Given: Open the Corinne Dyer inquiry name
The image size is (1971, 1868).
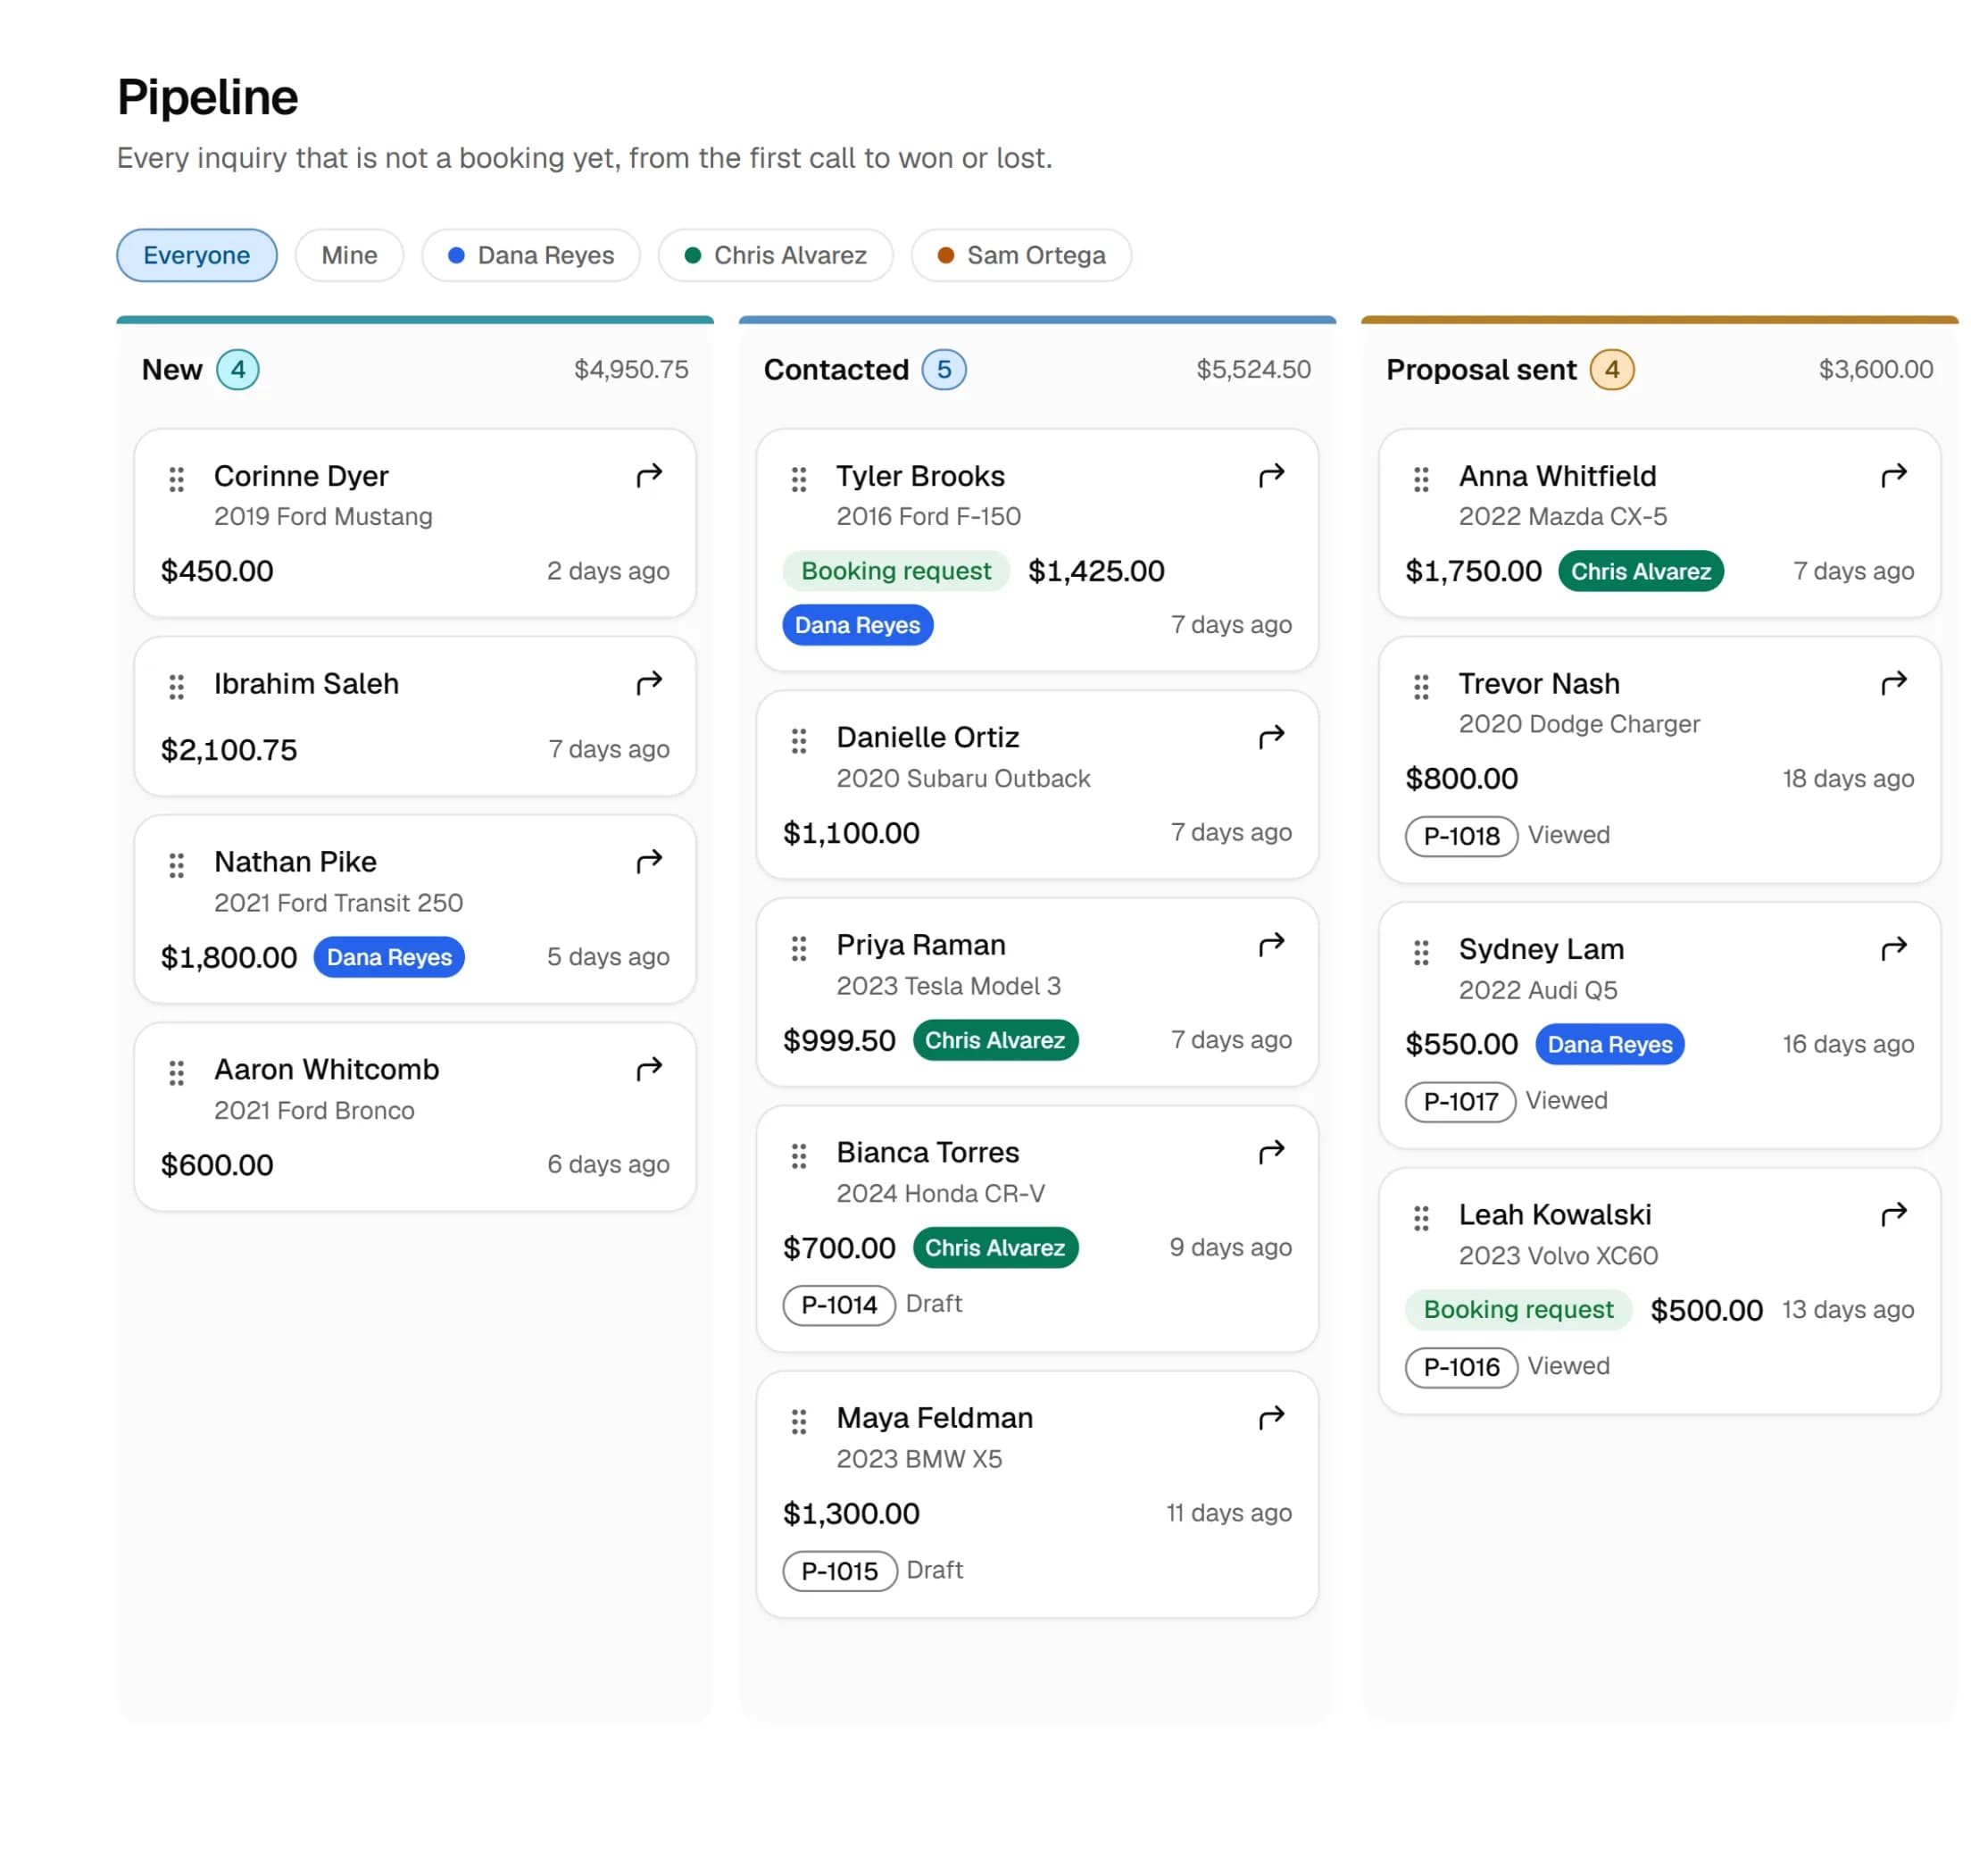Looking at the screenshot, I should coord(303,478).
